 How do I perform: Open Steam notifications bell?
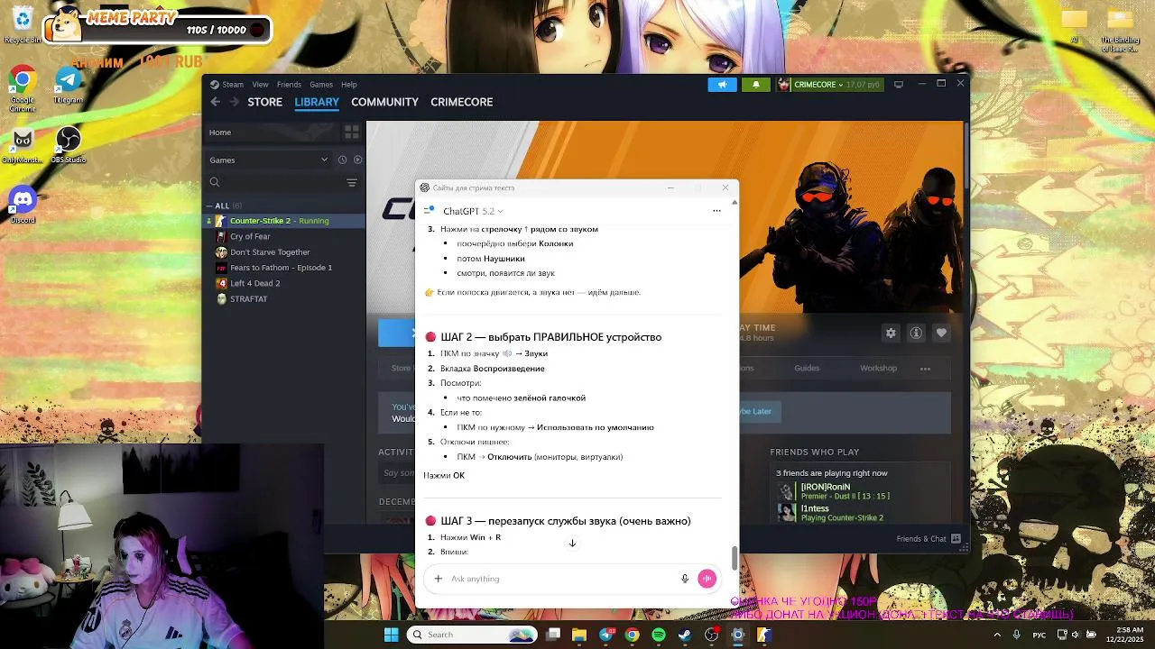coord(756,84)
